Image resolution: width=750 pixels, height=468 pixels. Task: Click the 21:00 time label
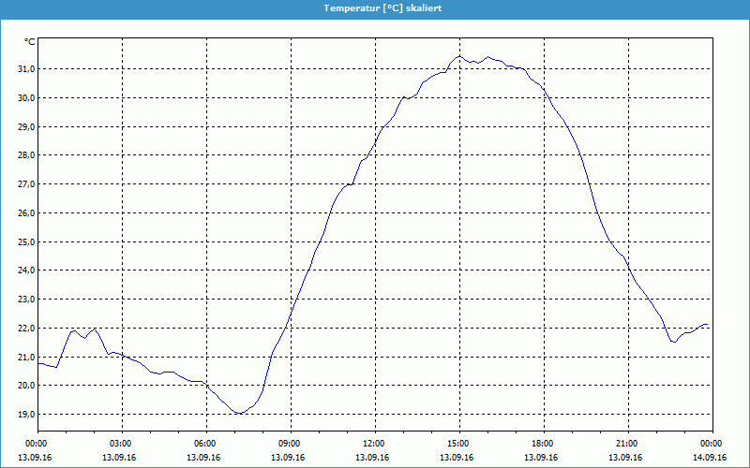pyautogui.click(x=627, y=444)
